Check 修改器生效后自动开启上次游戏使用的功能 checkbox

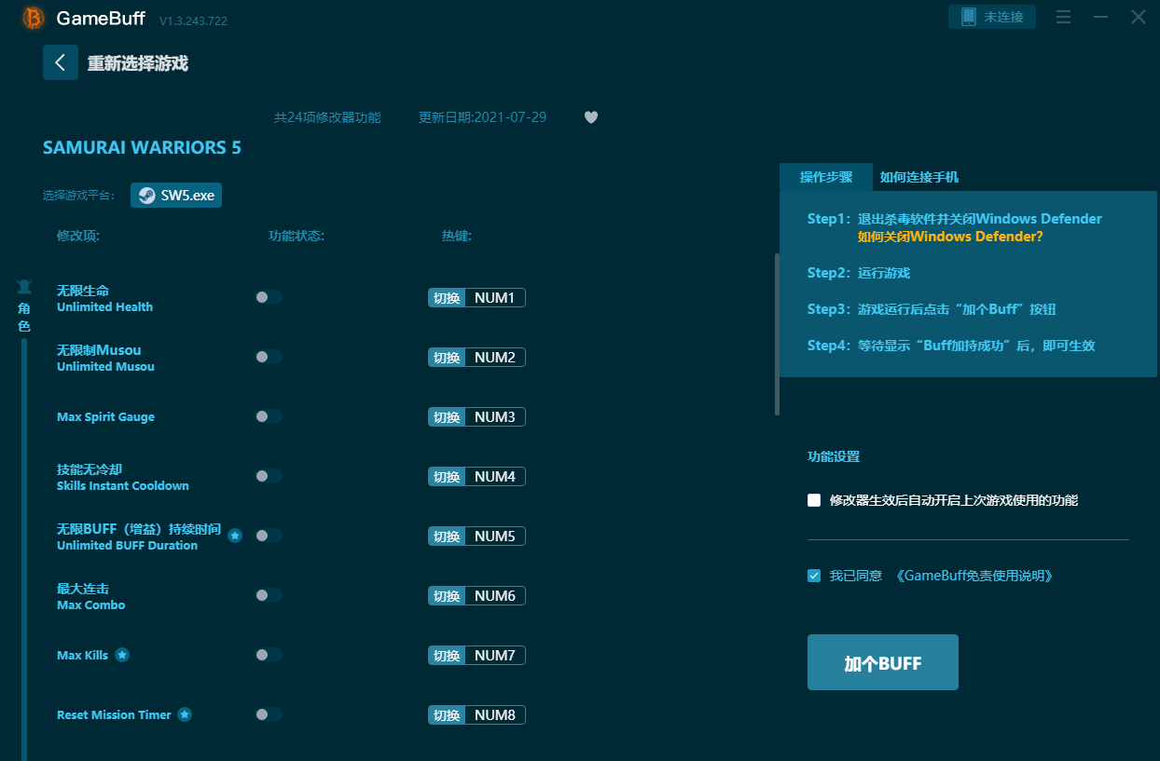pos(814,500)
